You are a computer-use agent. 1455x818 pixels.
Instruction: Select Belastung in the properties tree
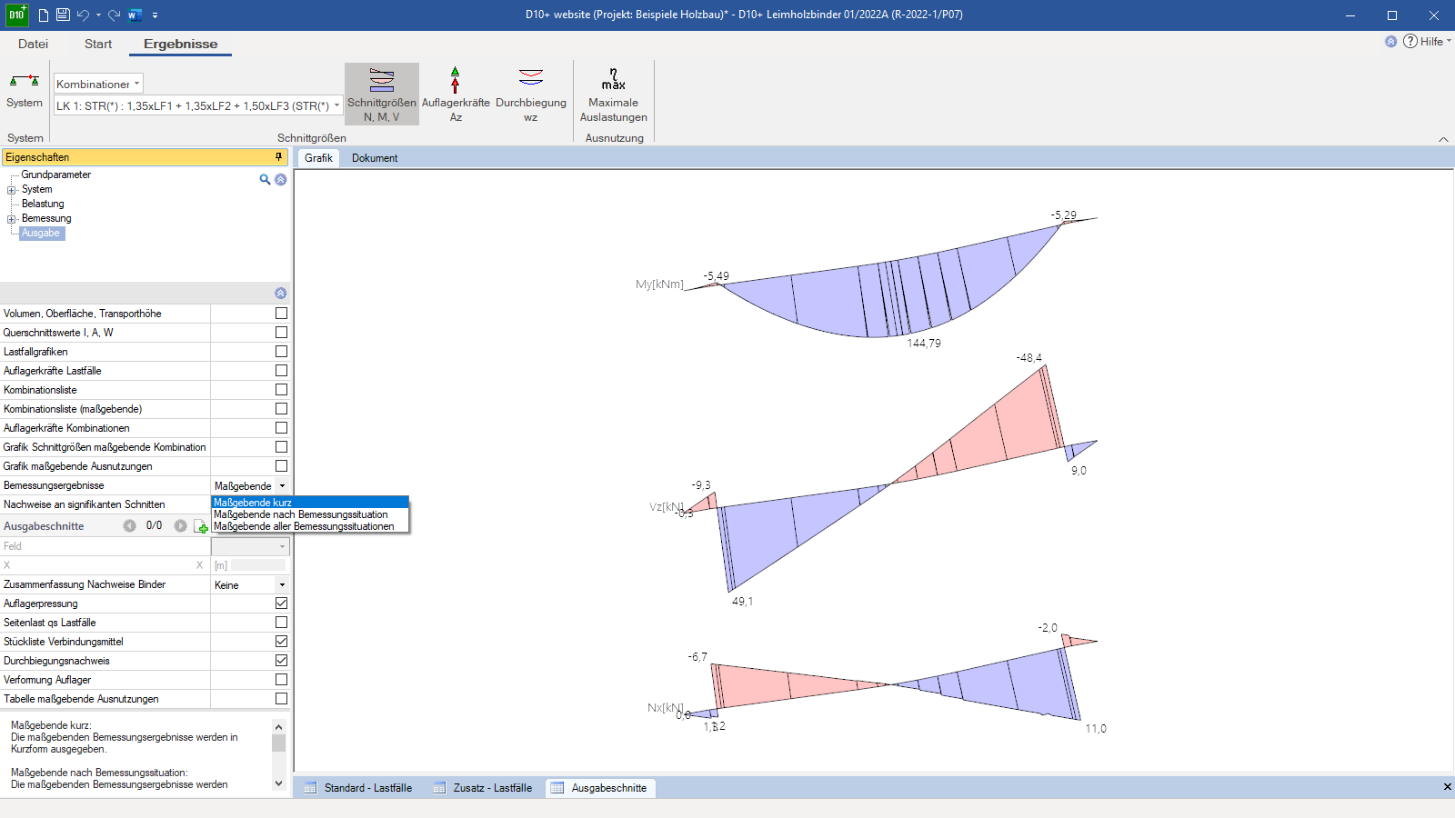(43, 204)
